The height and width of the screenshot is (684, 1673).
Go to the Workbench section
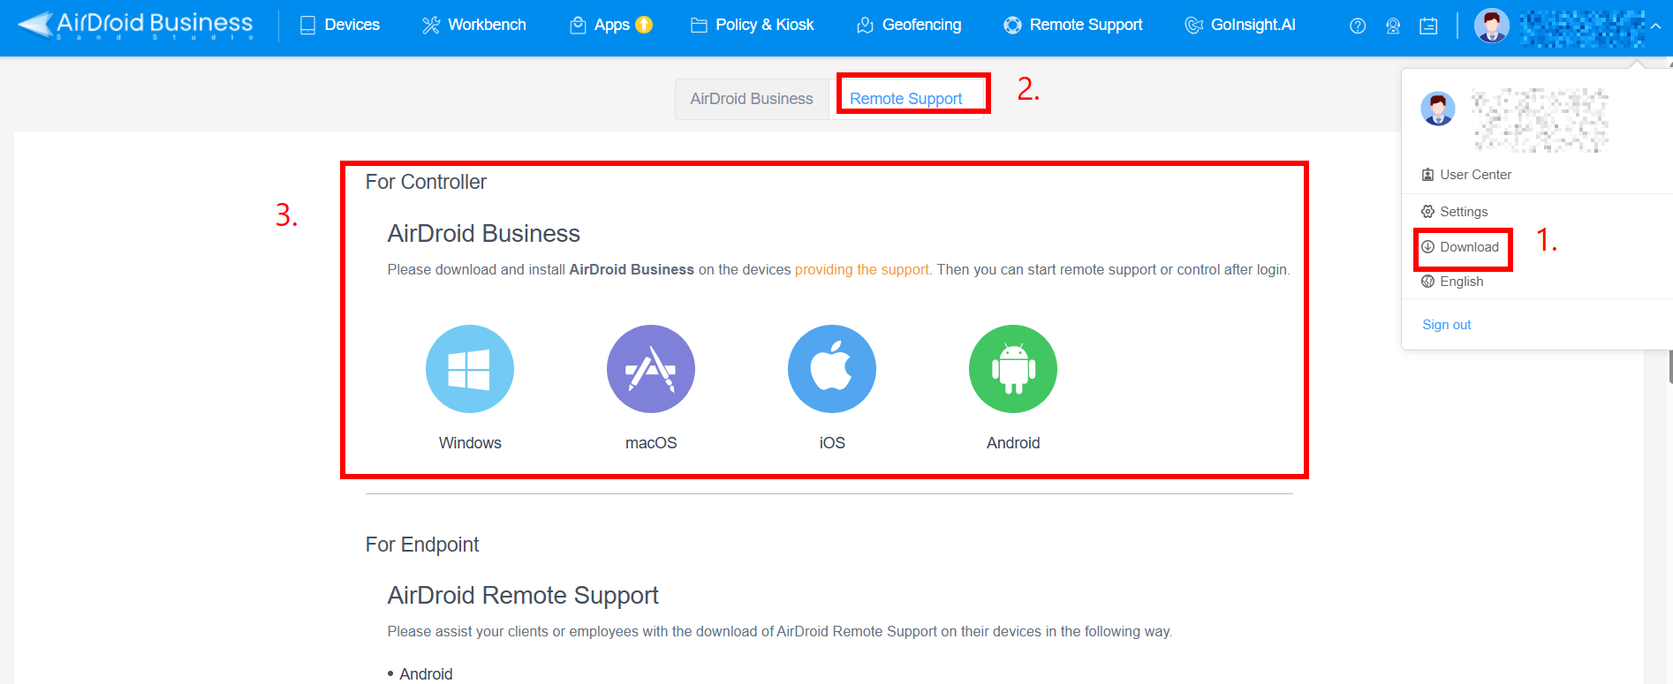(473, 25)
